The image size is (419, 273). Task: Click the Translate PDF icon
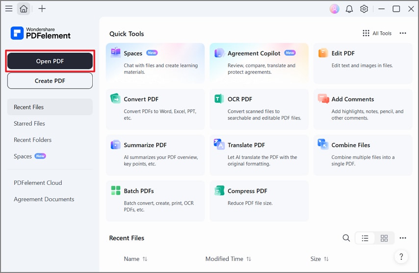(x=219, y=144)
